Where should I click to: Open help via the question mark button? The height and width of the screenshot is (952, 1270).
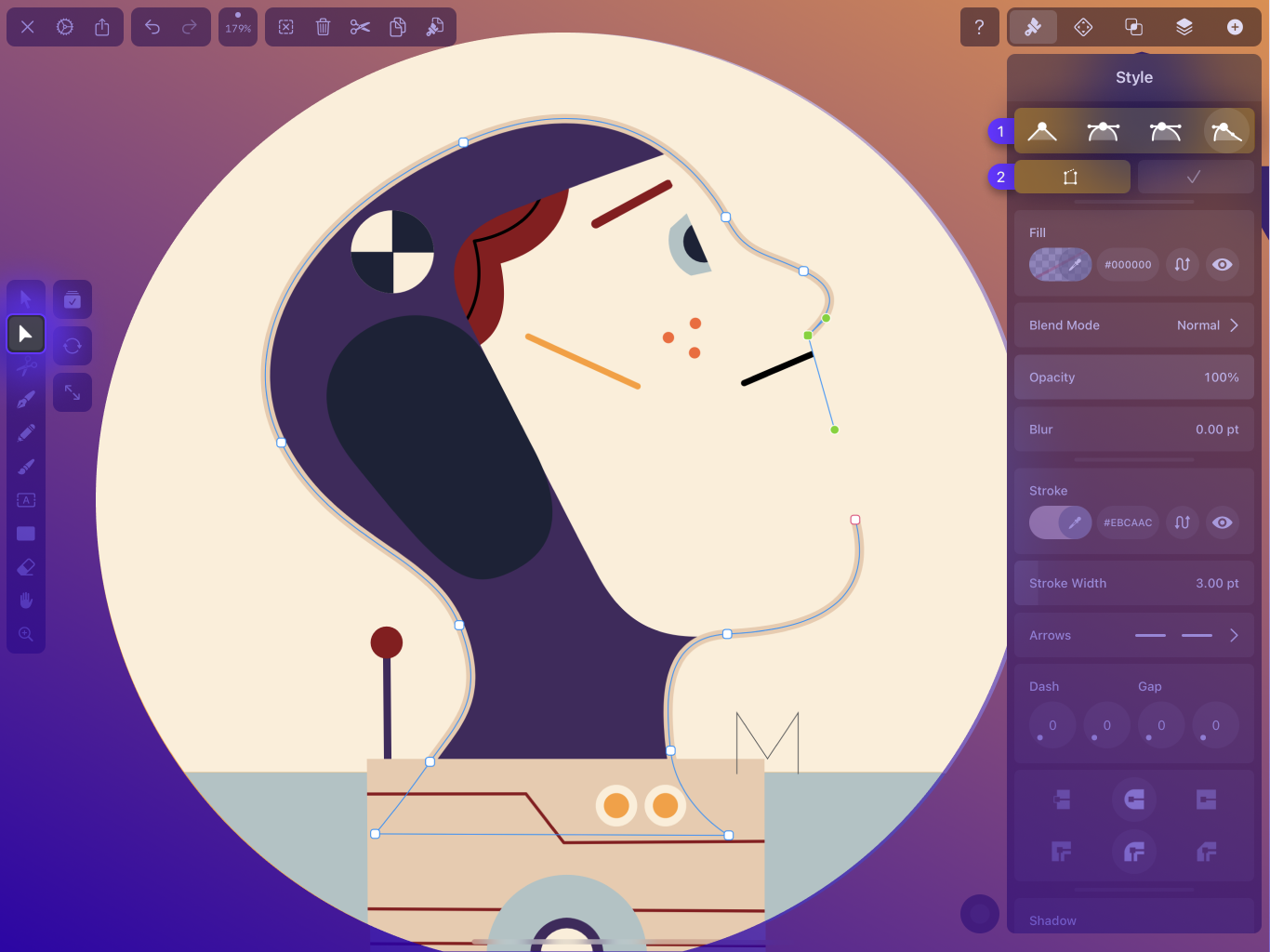click(x=979, y=27)
